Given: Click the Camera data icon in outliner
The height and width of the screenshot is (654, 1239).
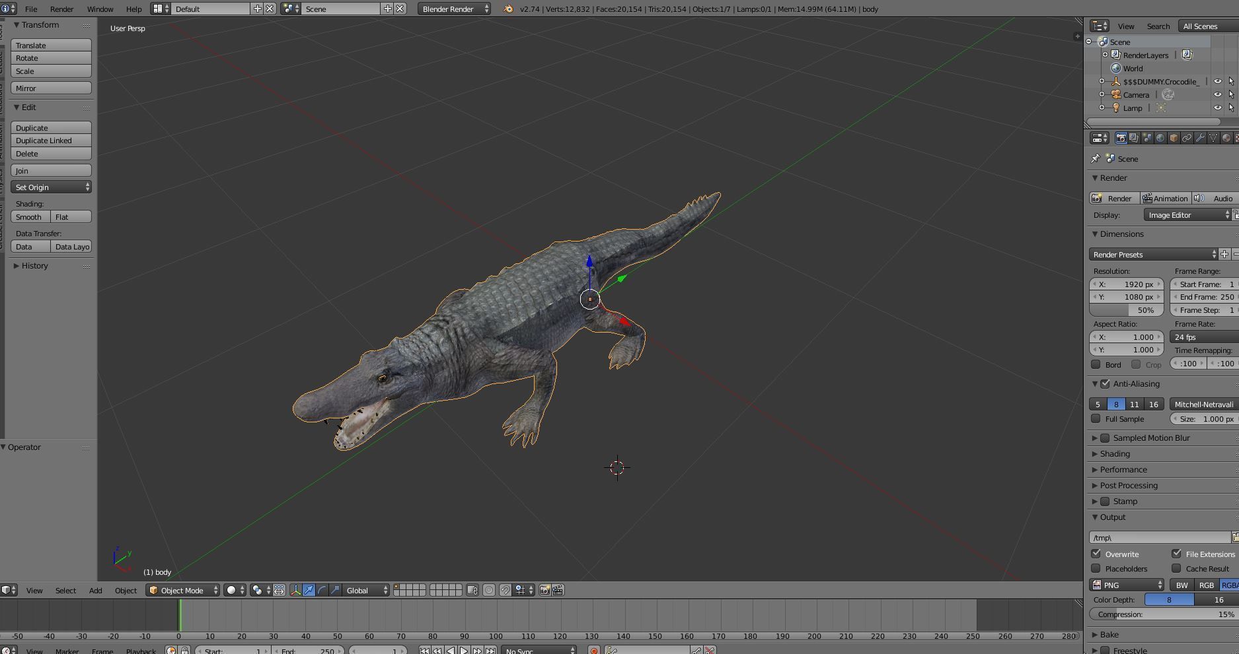Looking at the screenshot, I should pyautogui.click(x=1168, y=94).
